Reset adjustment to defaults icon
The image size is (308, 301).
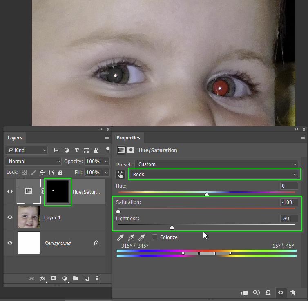268,293
